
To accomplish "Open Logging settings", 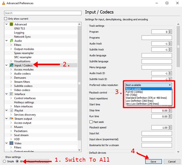I will (19, 32).
